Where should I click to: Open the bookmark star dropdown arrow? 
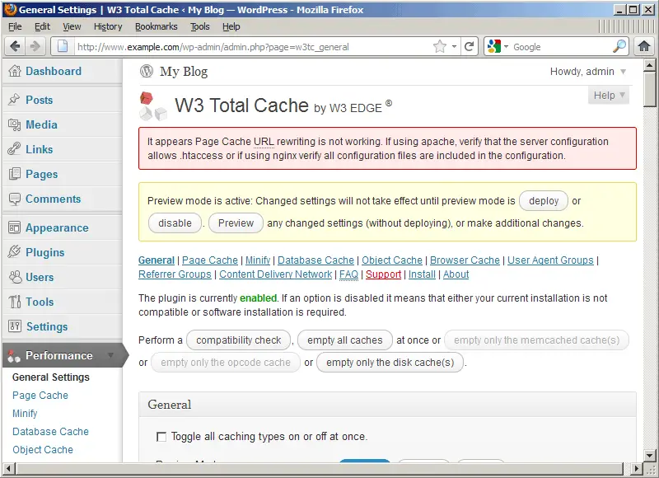point(454,46)
